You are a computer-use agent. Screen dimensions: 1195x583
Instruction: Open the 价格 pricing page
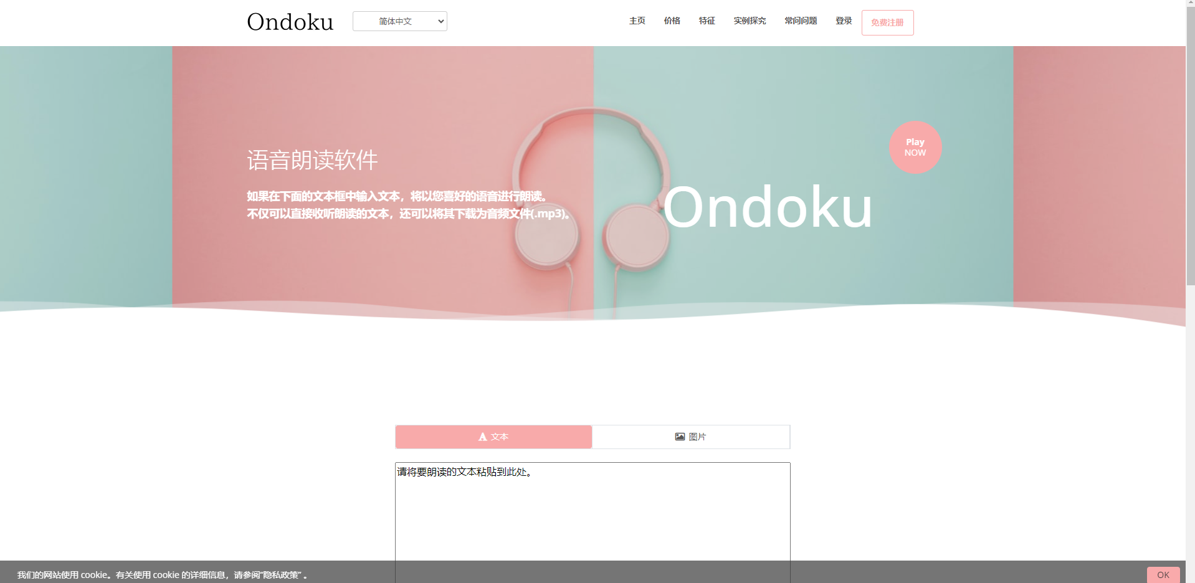[x=672, y=21]
